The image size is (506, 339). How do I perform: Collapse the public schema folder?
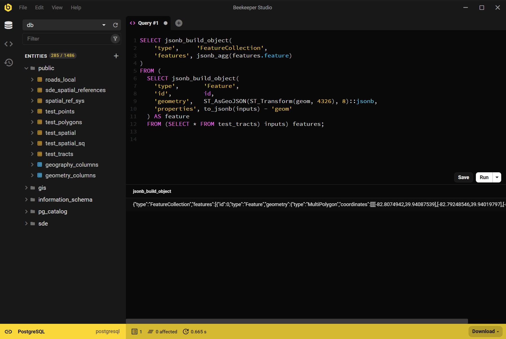pos(26,68)
